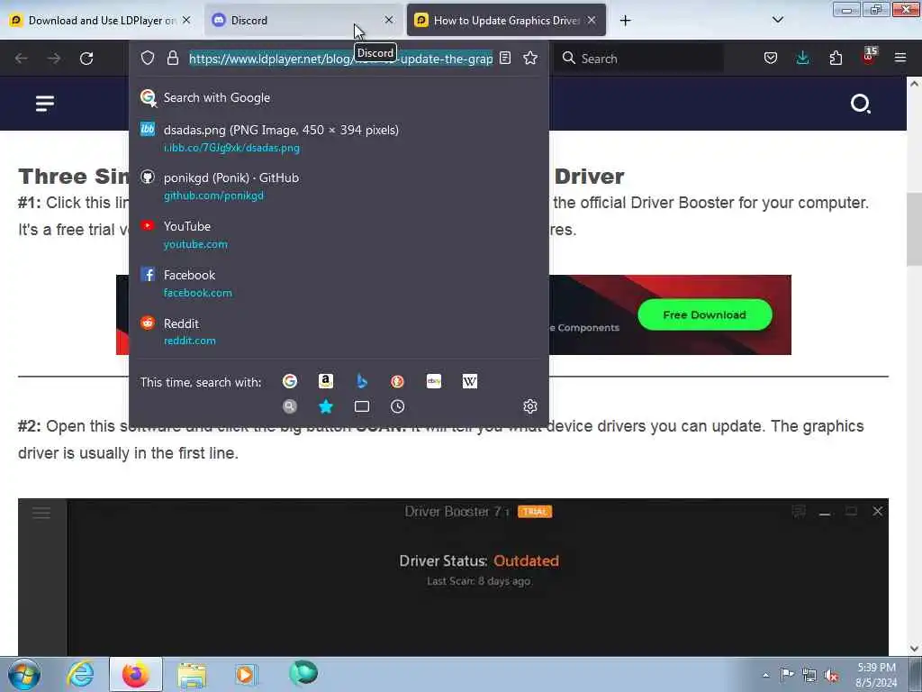Click the tracking protection shield icon
Viewport: 922px width, 692px height.
148,58
